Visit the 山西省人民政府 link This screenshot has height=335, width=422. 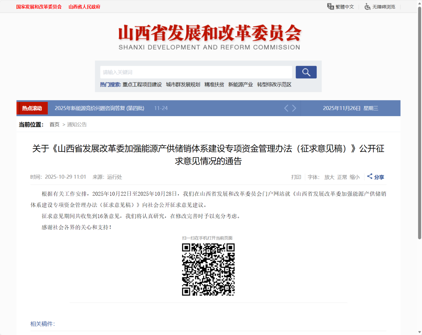tap(84, 6)
